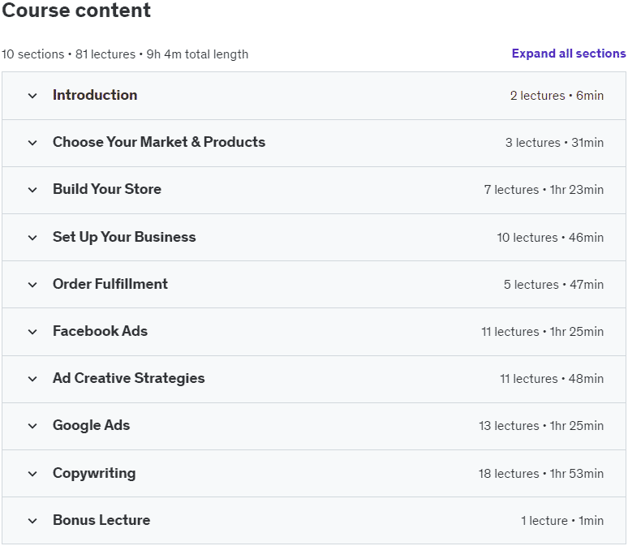Viewport: 628px width, 546px height.
Task: Click the '5 lectures • 47min' text
Action: point(553,285)
